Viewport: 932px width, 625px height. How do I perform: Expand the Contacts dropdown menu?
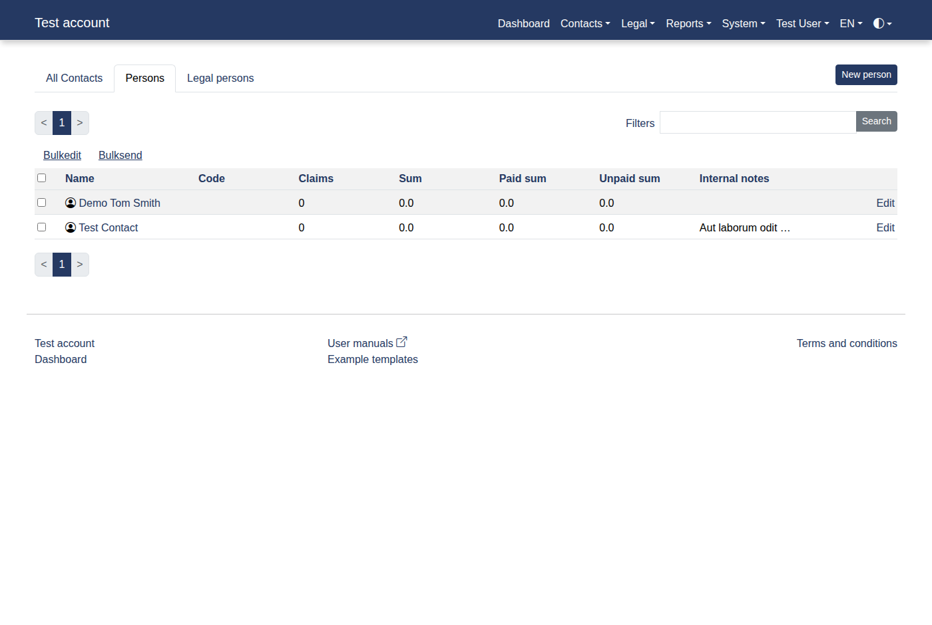click(x=585, y=23)
